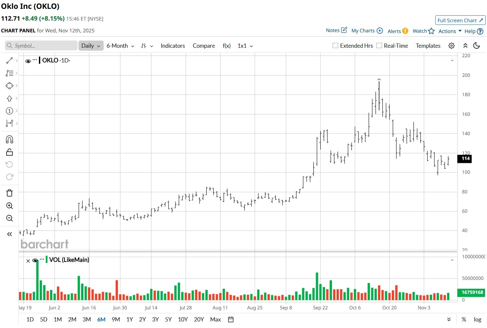Select the price measurement tool
Viewport: 487px width, 328px height.
[x=9, y=123]
